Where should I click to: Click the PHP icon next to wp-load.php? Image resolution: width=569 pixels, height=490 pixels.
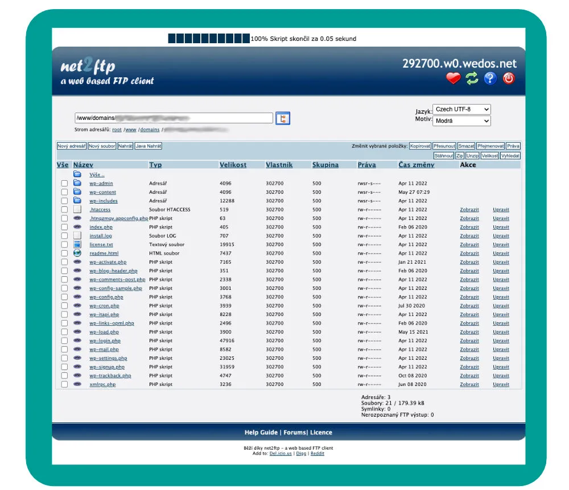tap(77, 331)
